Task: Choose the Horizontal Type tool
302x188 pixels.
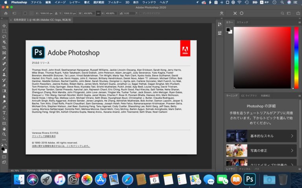Action: click(4, 112)
